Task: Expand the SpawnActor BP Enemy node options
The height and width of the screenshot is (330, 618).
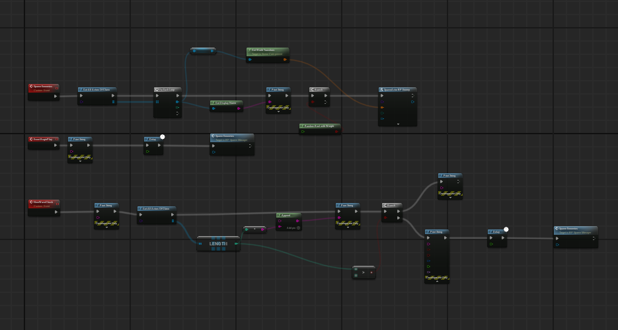Action: pyautogui.click(x=398, y=124)
